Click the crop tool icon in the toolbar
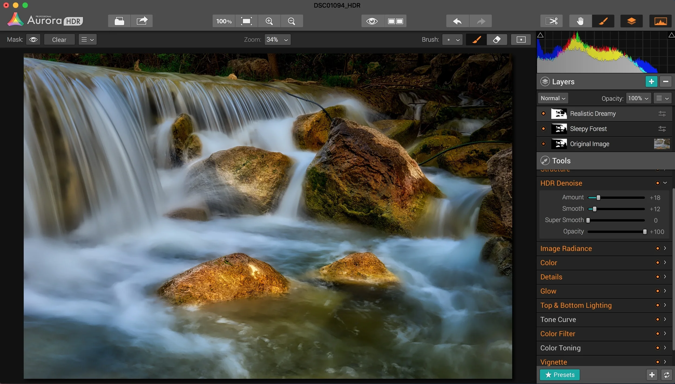Image resolution: width=675 pixels, height=384 pixels. (551, 21)
